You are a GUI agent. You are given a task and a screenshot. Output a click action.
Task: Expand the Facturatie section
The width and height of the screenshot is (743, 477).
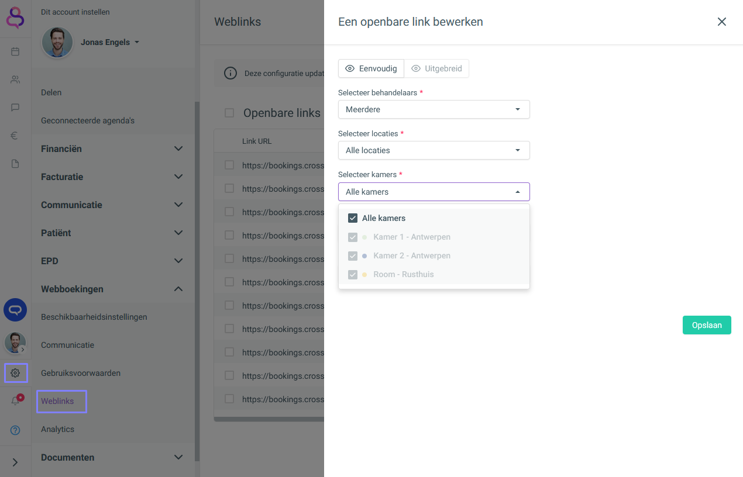click(x=112, y=177)
